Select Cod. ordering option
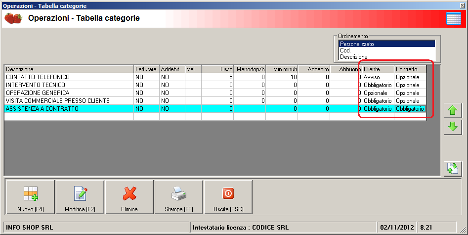This screenshot has width=468, height=235. coord(386,50)
